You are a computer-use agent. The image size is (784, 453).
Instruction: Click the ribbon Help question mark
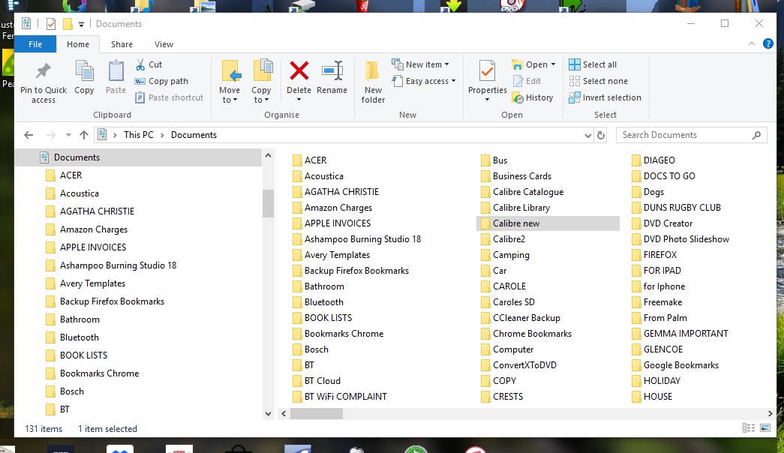(768, 44)
